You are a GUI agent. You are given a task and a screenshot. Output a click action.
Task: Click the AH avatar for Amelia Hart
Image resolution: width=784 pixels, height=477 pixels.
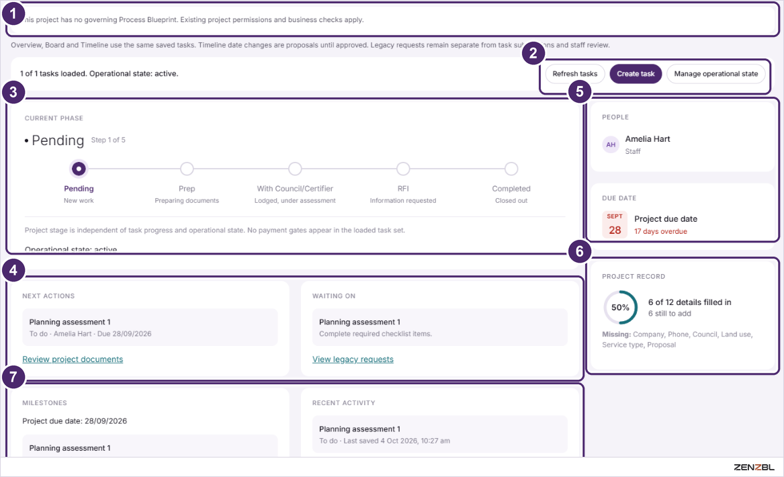point(611,144)
